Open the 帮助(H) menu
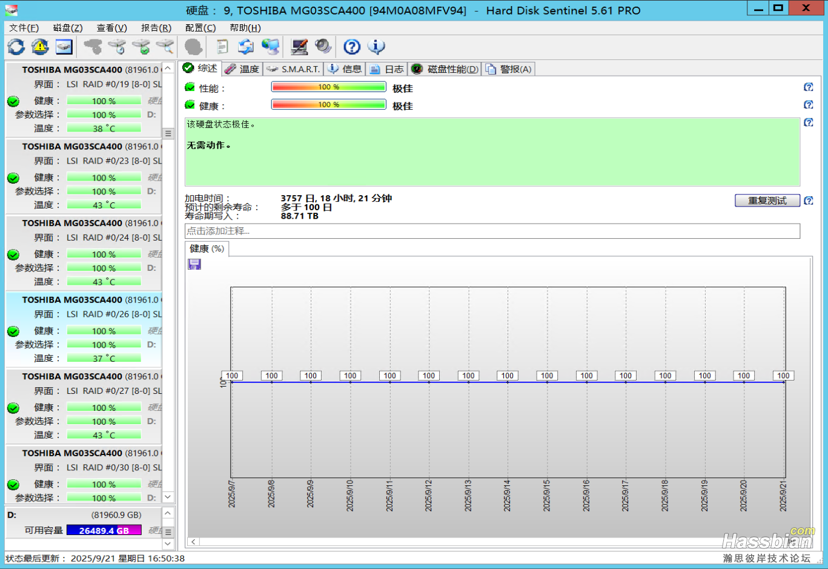This screenshot has width=828, height=569. [245, 28]
